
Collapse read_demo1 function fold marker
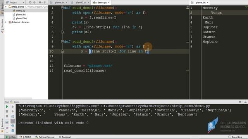[x=62, y=8]
